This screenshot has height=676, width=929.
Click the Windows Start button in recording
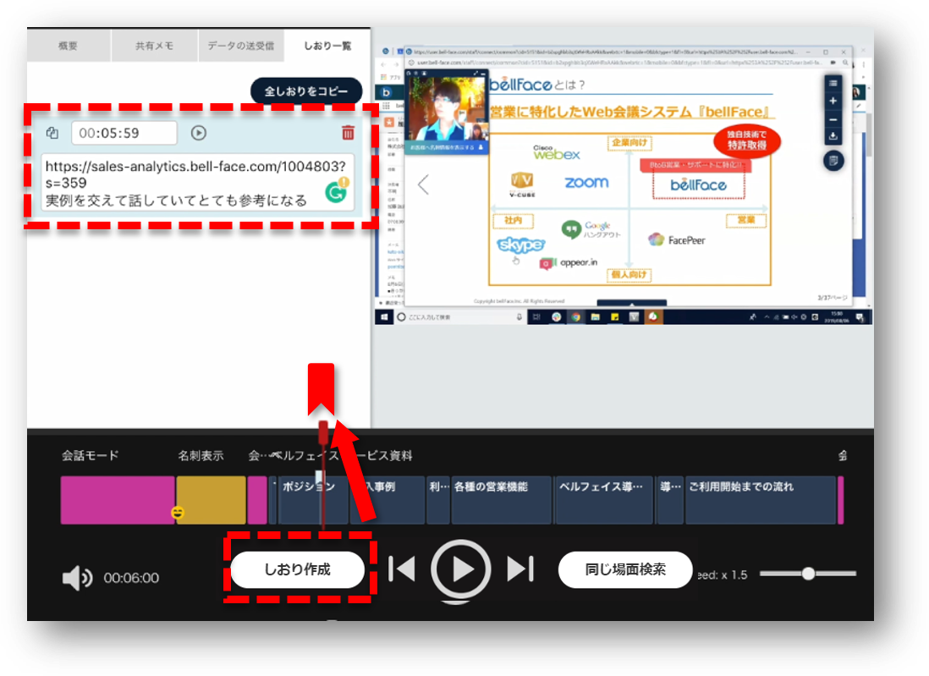coord(384,317)
